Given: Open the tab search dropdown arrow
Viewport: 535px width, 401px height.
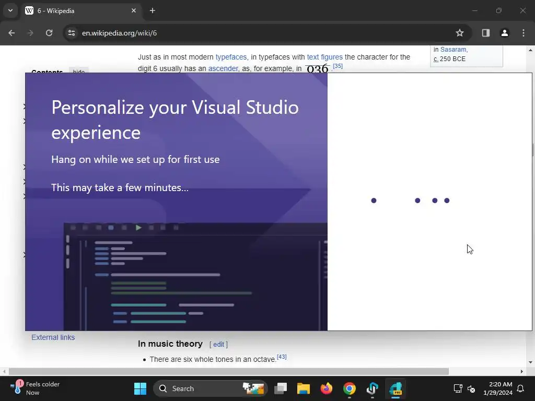Looking at the screenshot, I should [10, 10].
